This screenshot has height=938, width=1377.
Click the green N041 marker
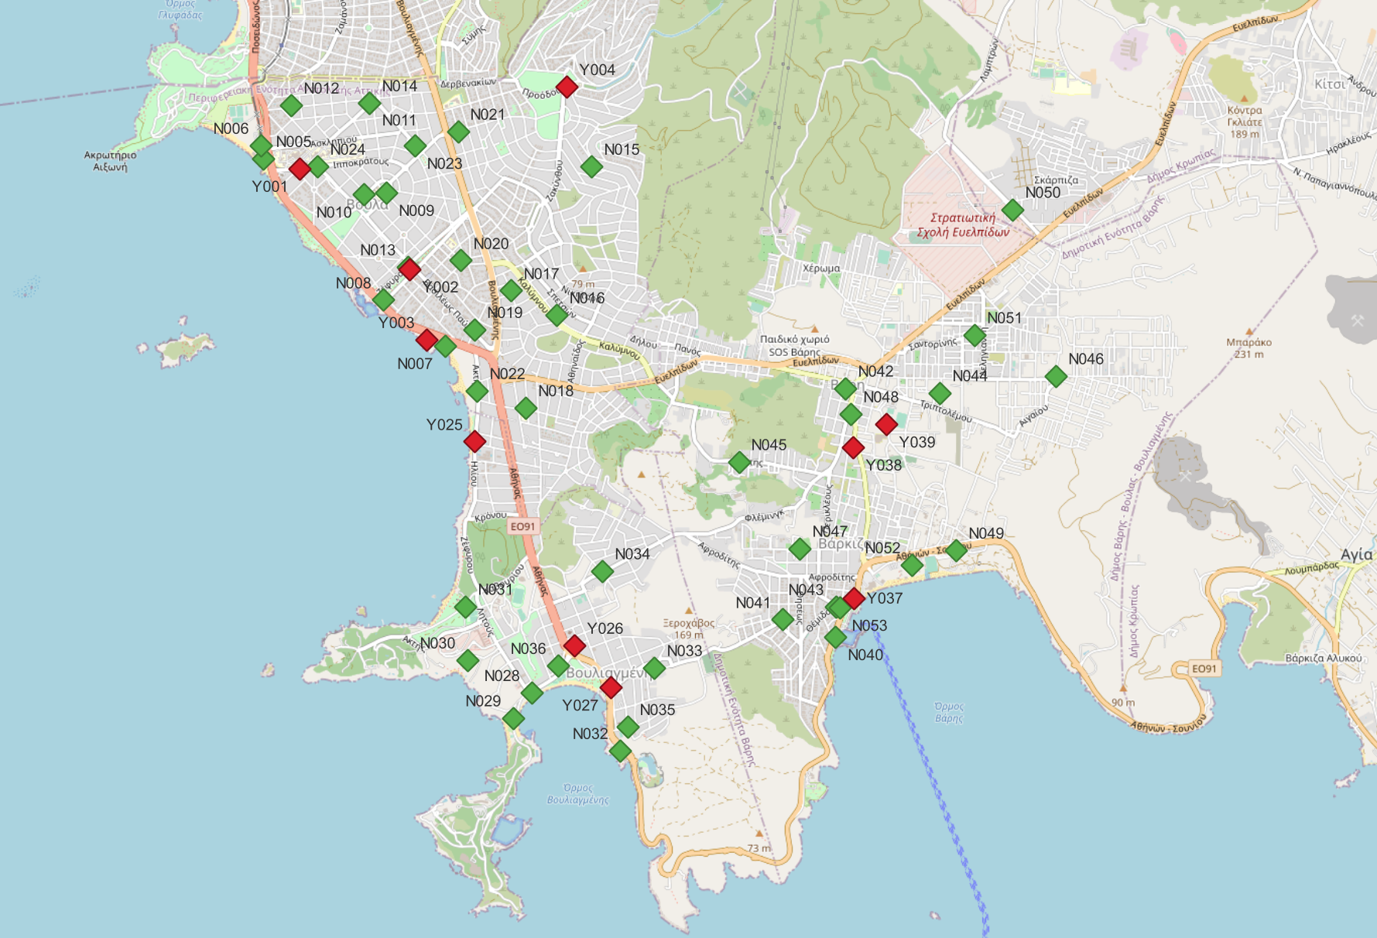(x=783, y=619)
